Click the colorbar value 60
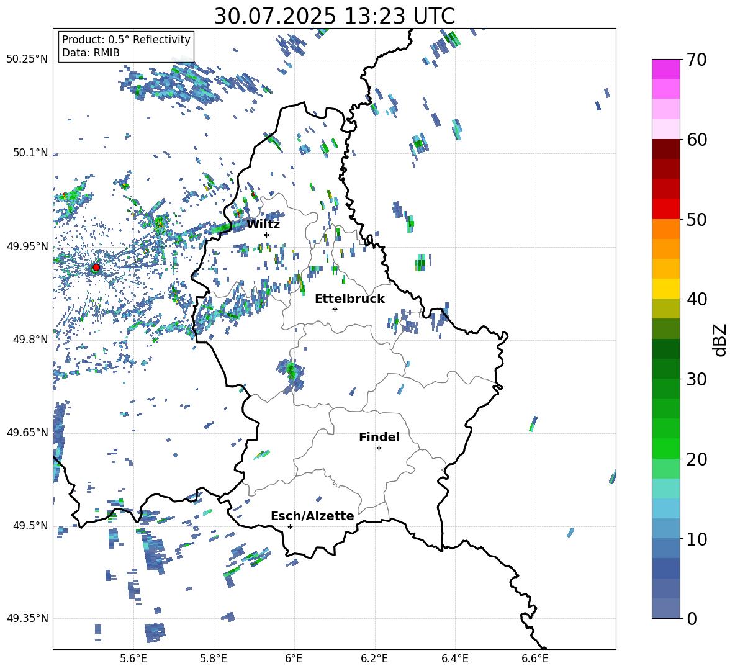 pyautogui.click(x=697, y=140)
